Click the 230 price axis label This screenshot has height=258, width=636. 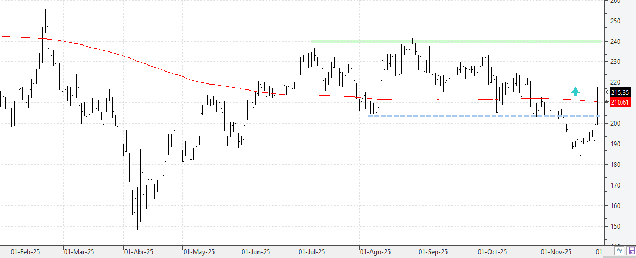coord(615,62)
